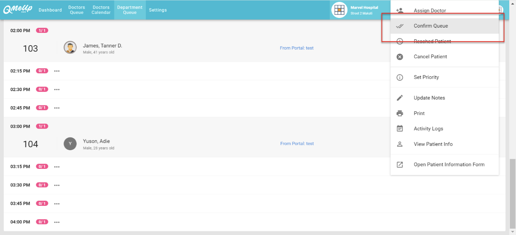The height and width of the screenshot is (235, 516).
Task: Open the 02:15 PM slot three-dot menu
Action: [x=57, y=71]
